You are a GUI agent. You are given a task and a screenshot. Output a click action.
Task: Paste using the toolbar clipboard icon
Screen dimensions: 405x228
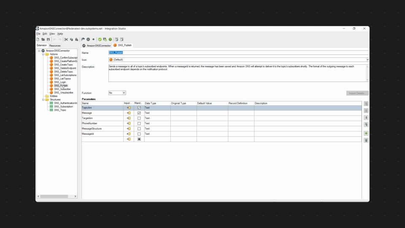pos(77,39)
